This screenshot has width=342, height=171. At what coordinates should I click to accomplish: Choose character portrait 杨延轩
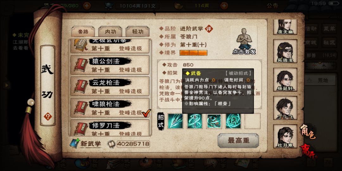pos(285,80)
